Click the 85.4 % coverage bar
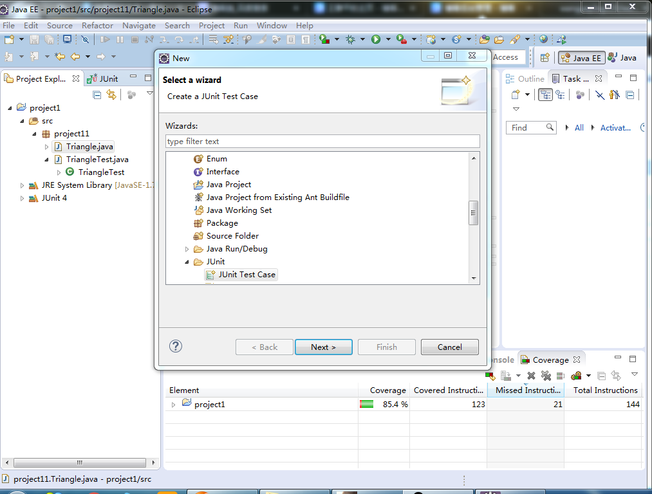The height and width of the screenshot is (494, 652). point(366,404)
